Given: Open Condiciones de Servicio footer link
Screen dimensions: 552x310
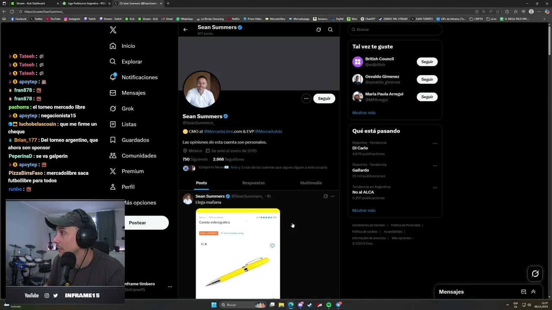Looking at the screenshot, I should click(x=368, y=225).
